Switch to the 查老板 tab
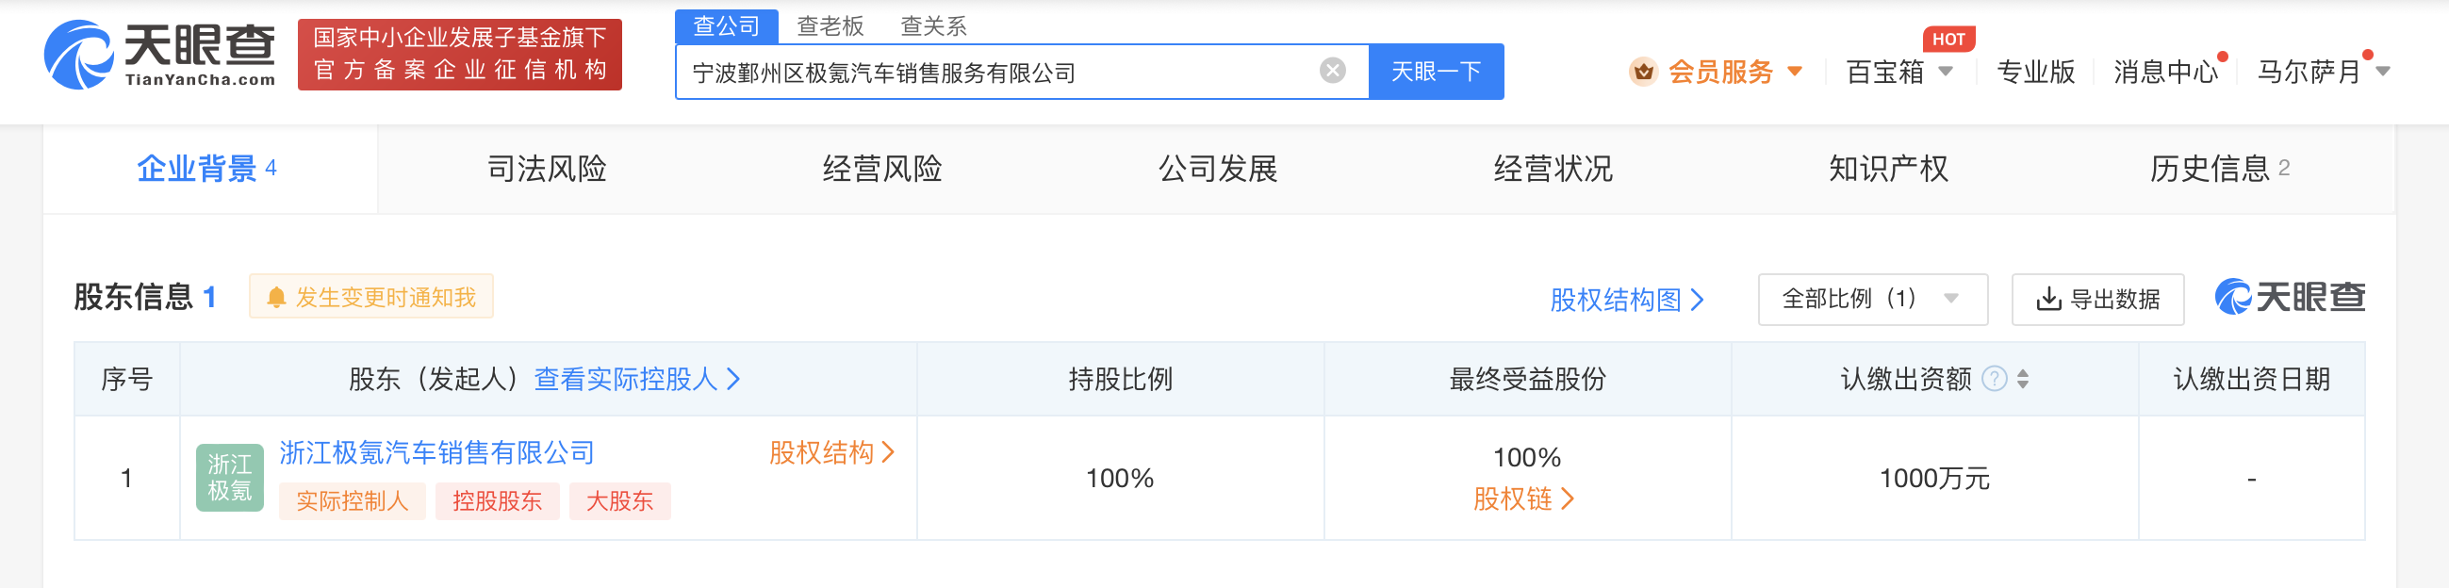The image size is (2449, 588). pos(830,26)
